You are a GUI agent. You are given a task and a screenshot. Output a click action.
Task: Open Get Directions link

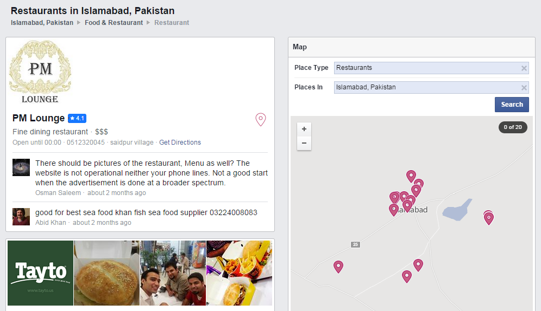(x=180, y=142)
